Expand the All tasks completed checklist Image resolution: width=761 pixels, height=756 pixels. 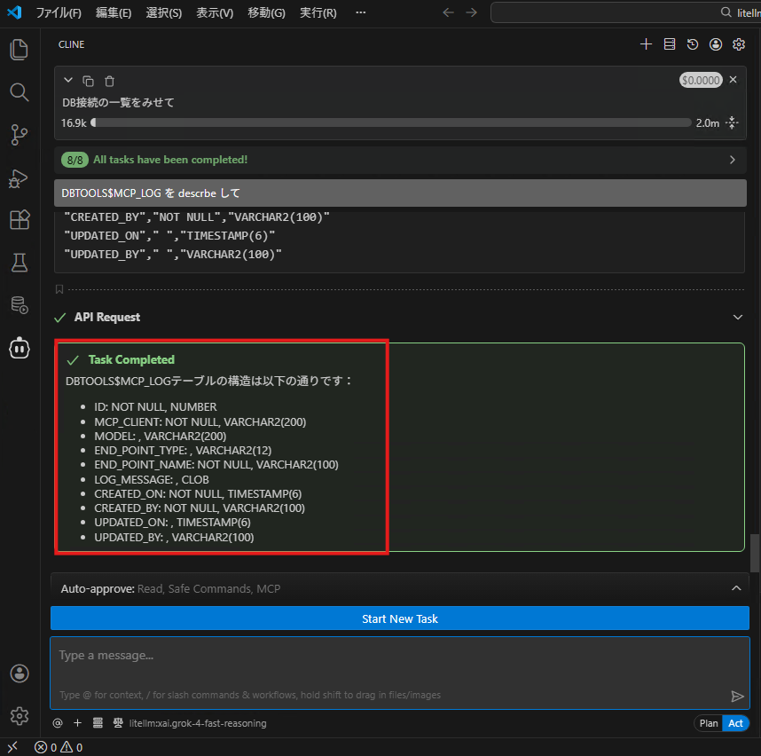tap(733, 160)
